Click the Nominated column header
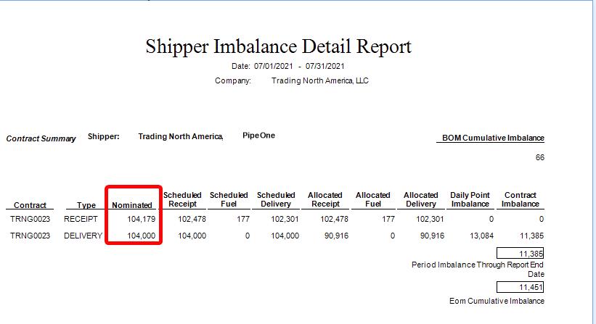This screenshot has height=324, width=596. 132,205
